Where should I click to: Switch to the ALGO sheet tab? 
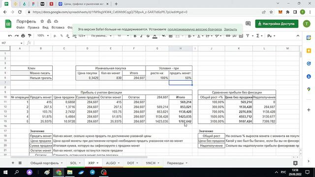[x=113, y=163]
